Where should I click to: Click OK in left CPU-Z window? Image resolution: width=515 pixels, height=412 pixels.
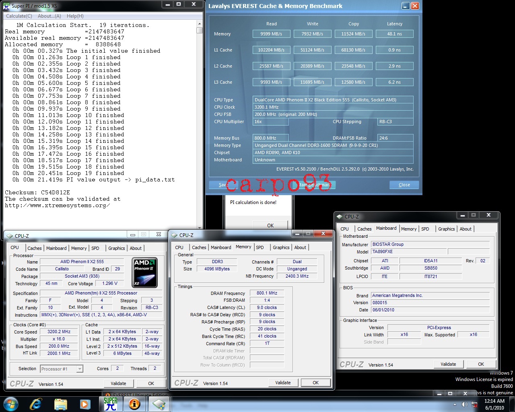(151, 383)
